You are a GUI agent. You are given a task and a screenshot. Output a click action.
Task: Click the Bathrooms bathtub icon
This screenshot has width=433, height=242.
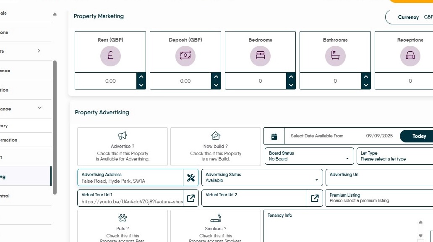335,56
